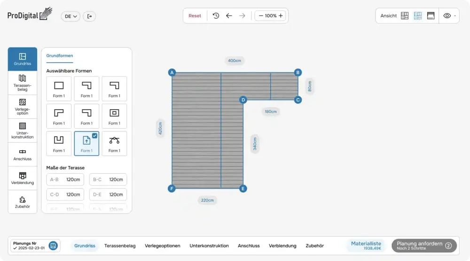This screenshot has height=261, width=470.
Task: Toggle the eye visibility dropdown
Action: [449, 16]
